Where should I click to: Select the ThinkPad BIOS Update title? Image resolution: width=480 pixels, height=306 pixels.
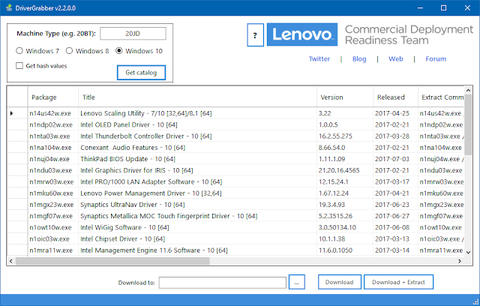(197, 159)
